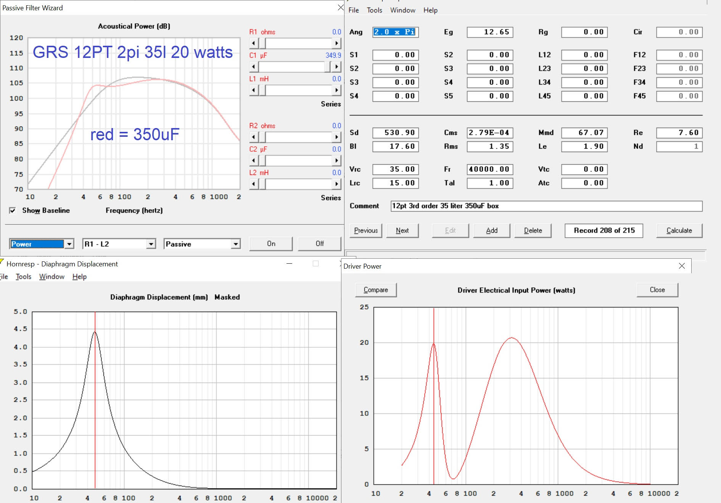Click the Tal field with 1.00
The image size is (721, 503).
point(490,183)
